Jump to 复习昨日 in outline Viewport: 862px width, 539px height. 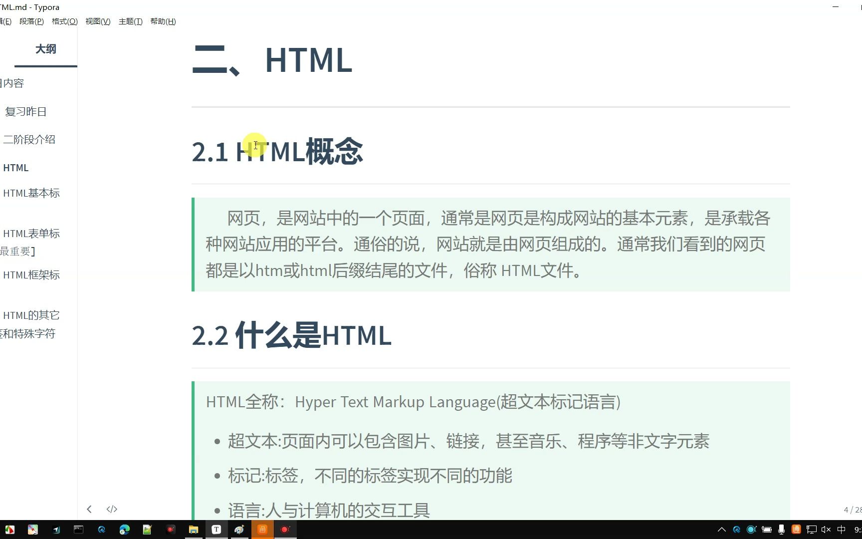tap(25, 112)
